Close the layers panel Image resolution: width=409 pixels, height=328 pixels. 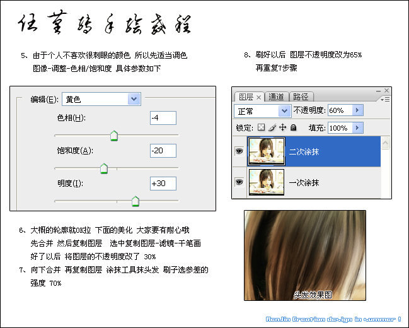pos(386,91)
